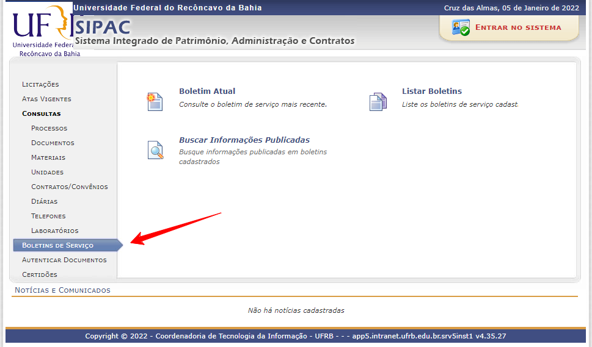Click the Listar Boletins documents icon
The height and width of the screenshot is (347, 592).
point(378,101)
